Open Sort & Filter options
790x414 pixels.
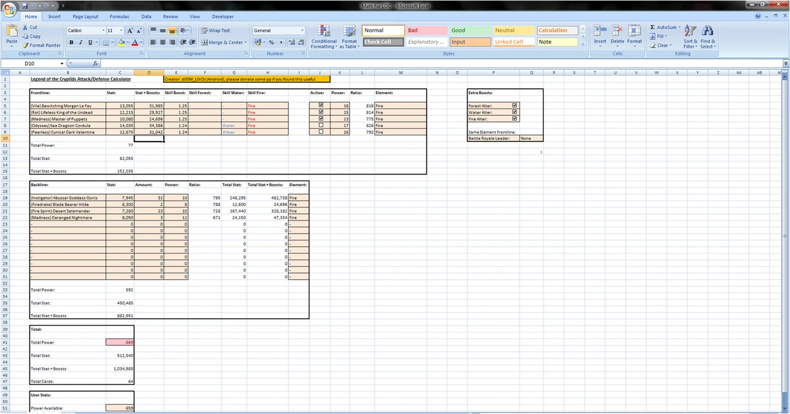(689, 36)
